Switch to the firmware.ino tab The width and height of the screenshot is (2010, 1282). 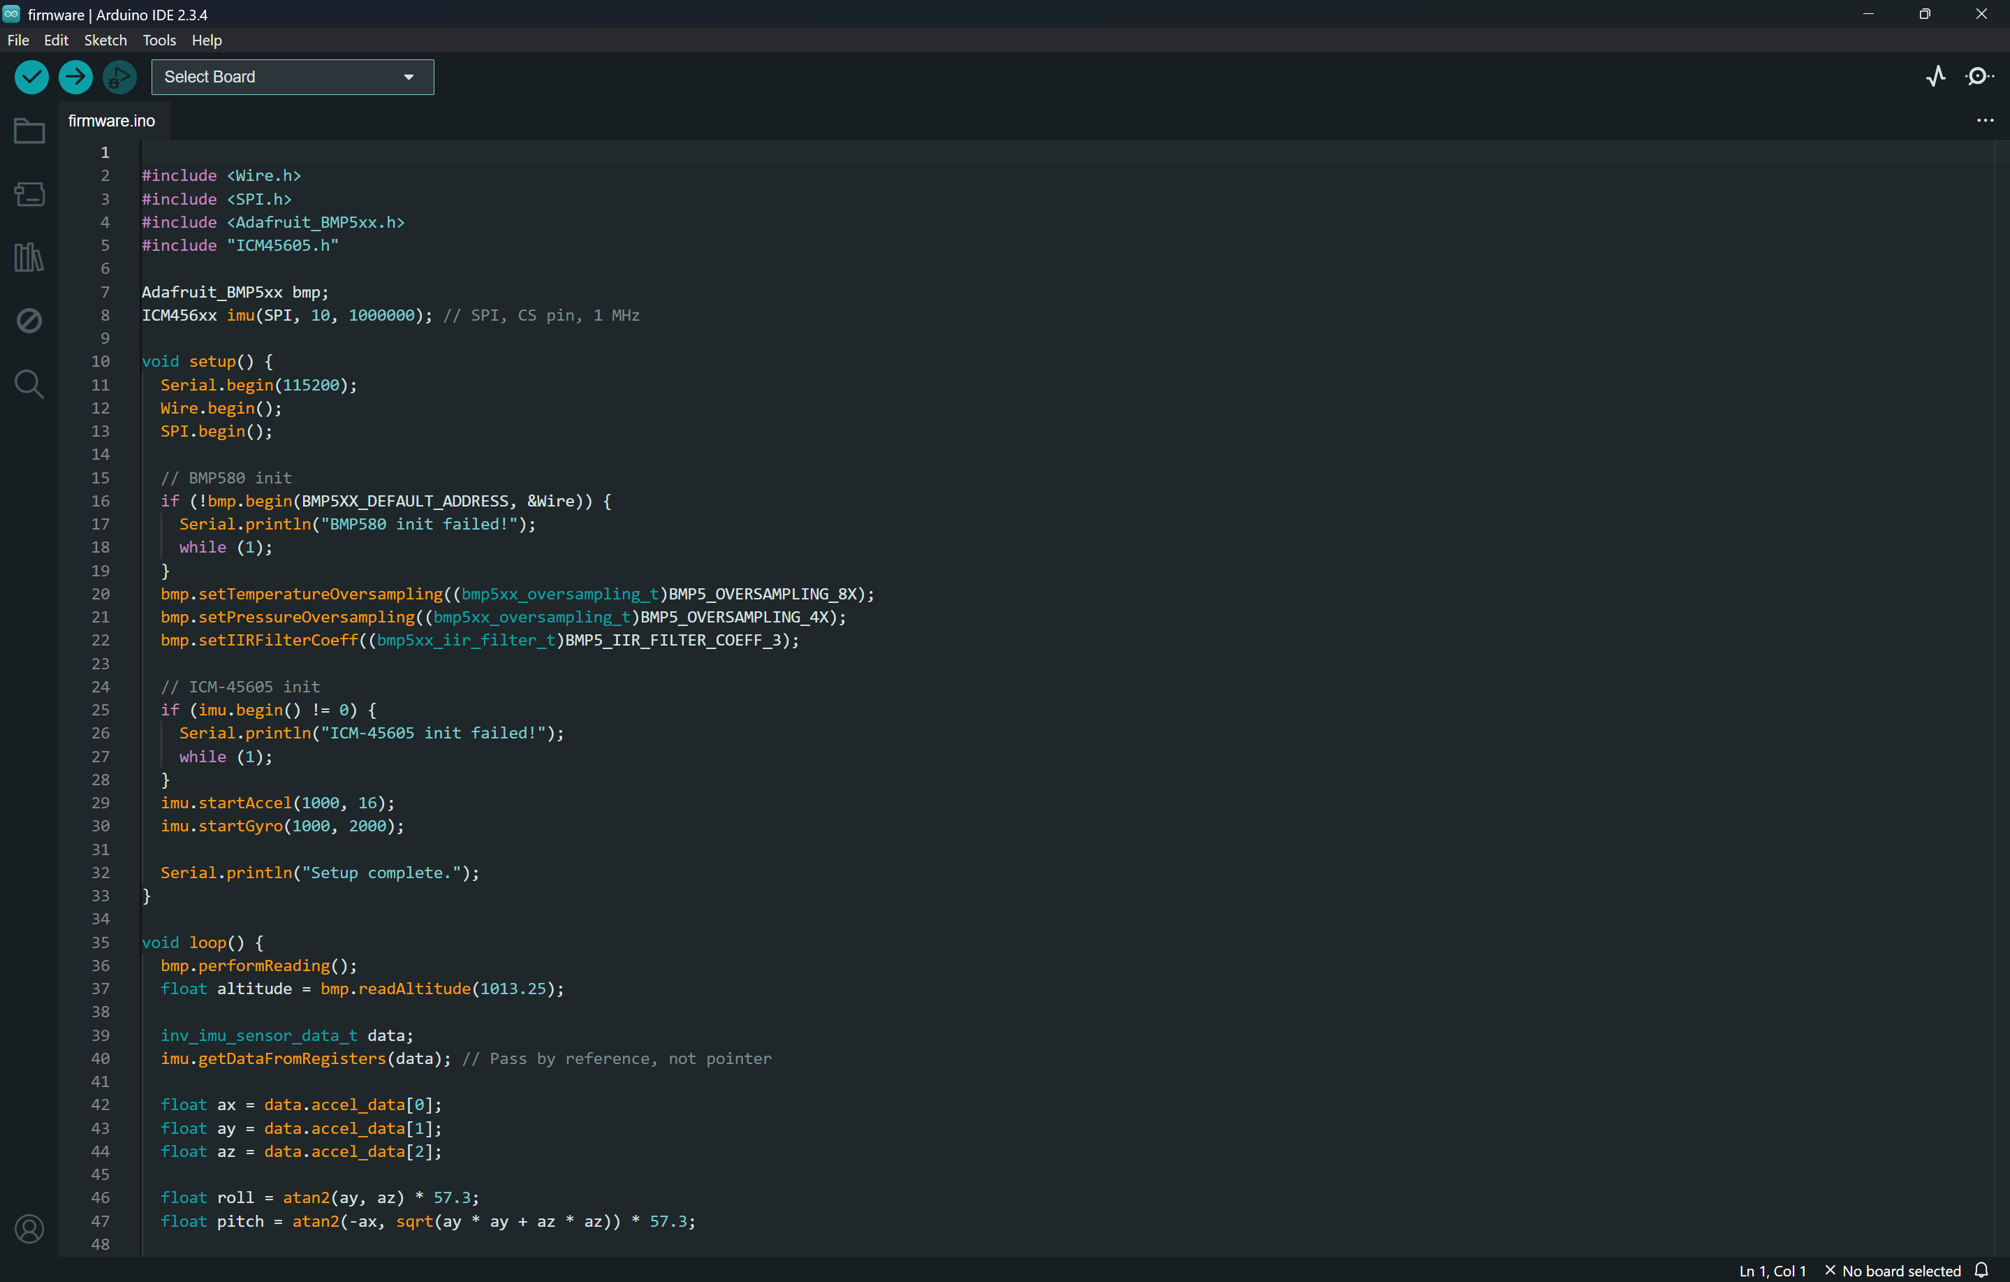(112, 120)
